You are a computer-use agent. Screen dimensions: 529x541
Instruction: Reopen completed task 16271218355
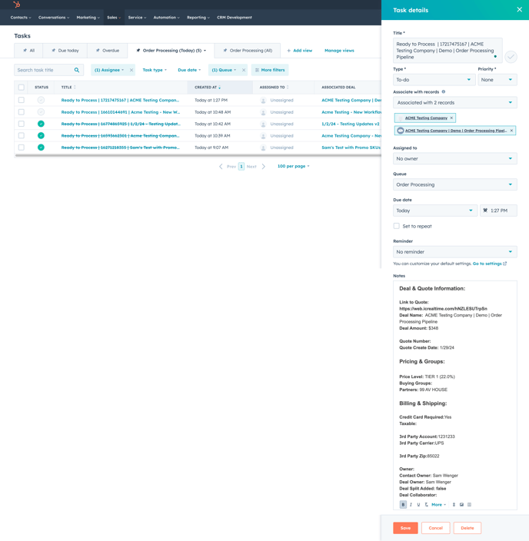41,148
